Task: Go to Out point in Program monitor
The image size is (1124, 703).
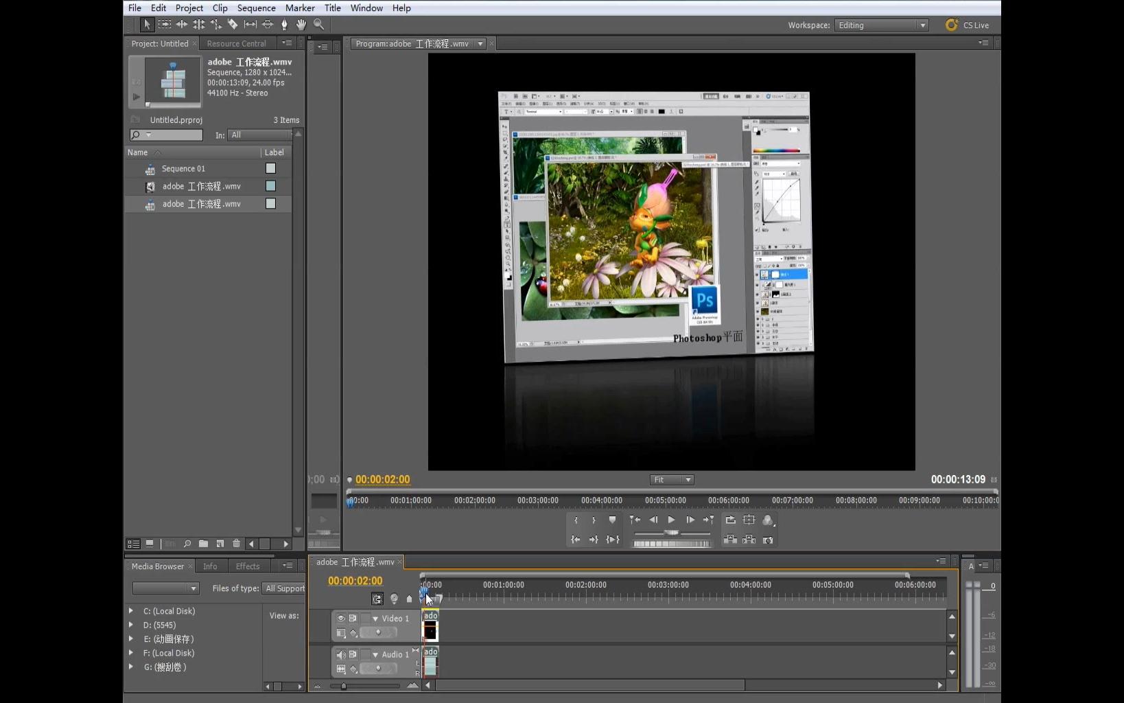Action: tap(594, 540)
